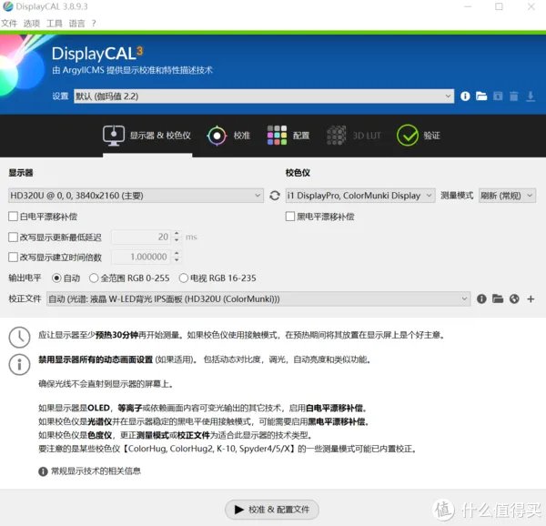
Task: Enable 白电平漂移补偿 checkbox
Action: [14, 217]
